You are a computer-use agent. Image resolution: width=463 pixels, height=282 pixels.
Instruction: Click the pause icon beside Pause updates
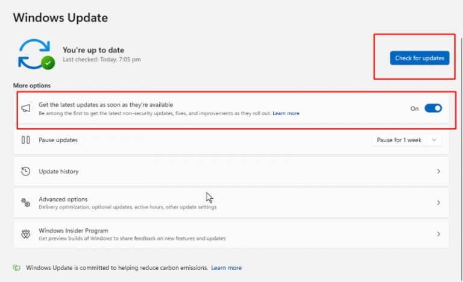[26, 140]
